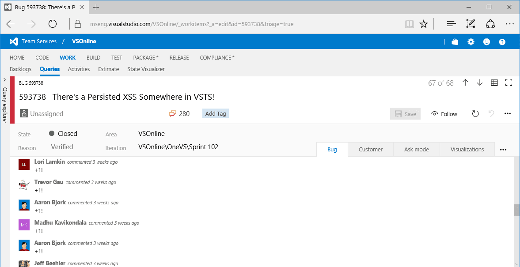Open a new browser tab
The image size is (520, 267).
[96, 7]
